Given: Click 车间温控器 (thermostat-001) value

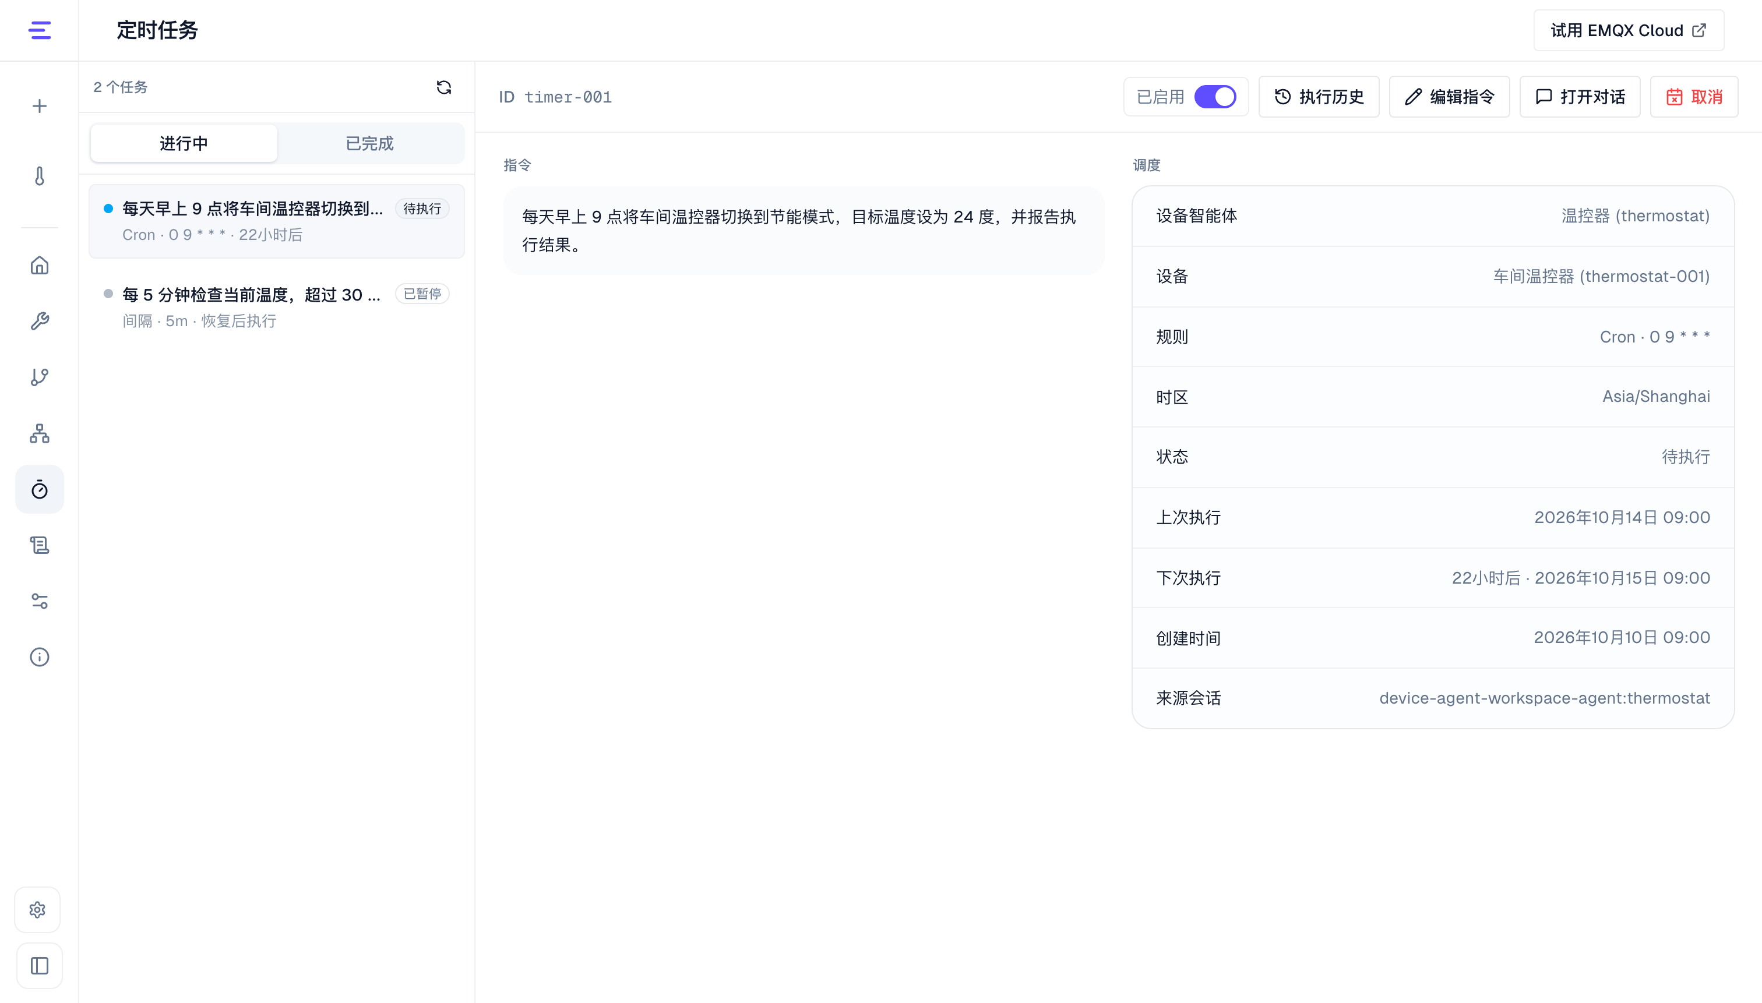Looking at the screenshot, I should pos(1601,277).
